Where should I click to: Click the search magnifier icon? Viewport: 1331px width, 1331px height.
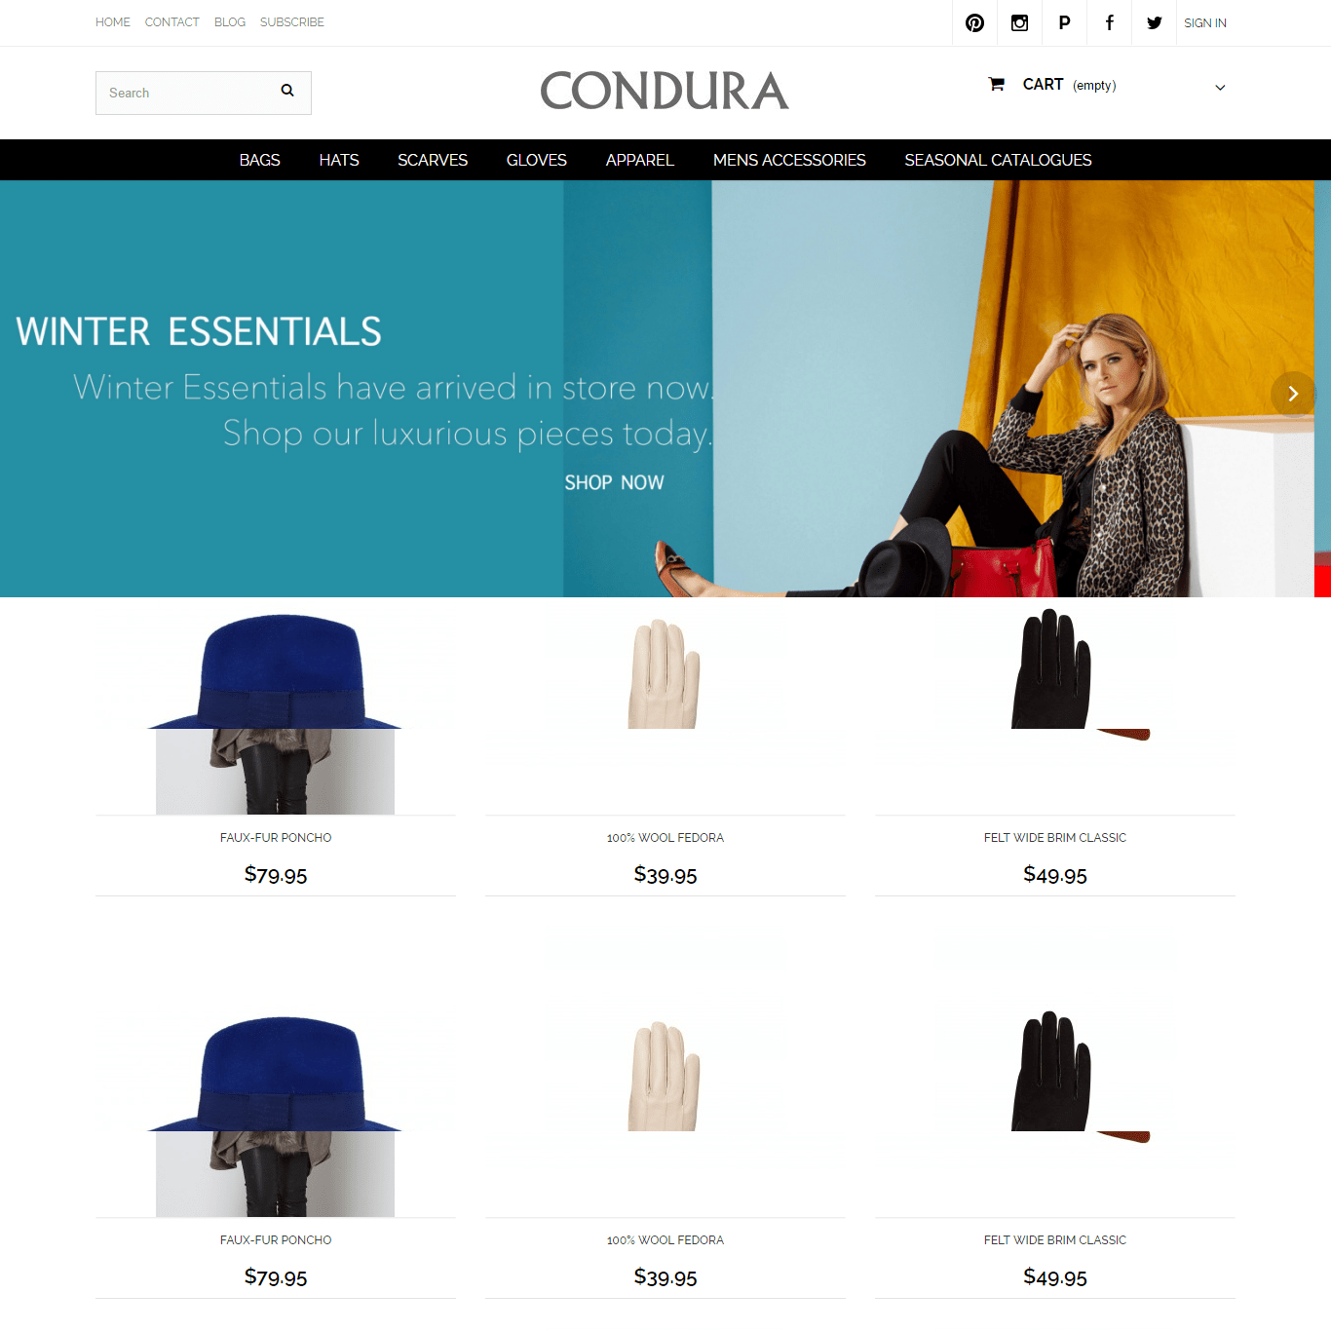[x=287, y=91]
